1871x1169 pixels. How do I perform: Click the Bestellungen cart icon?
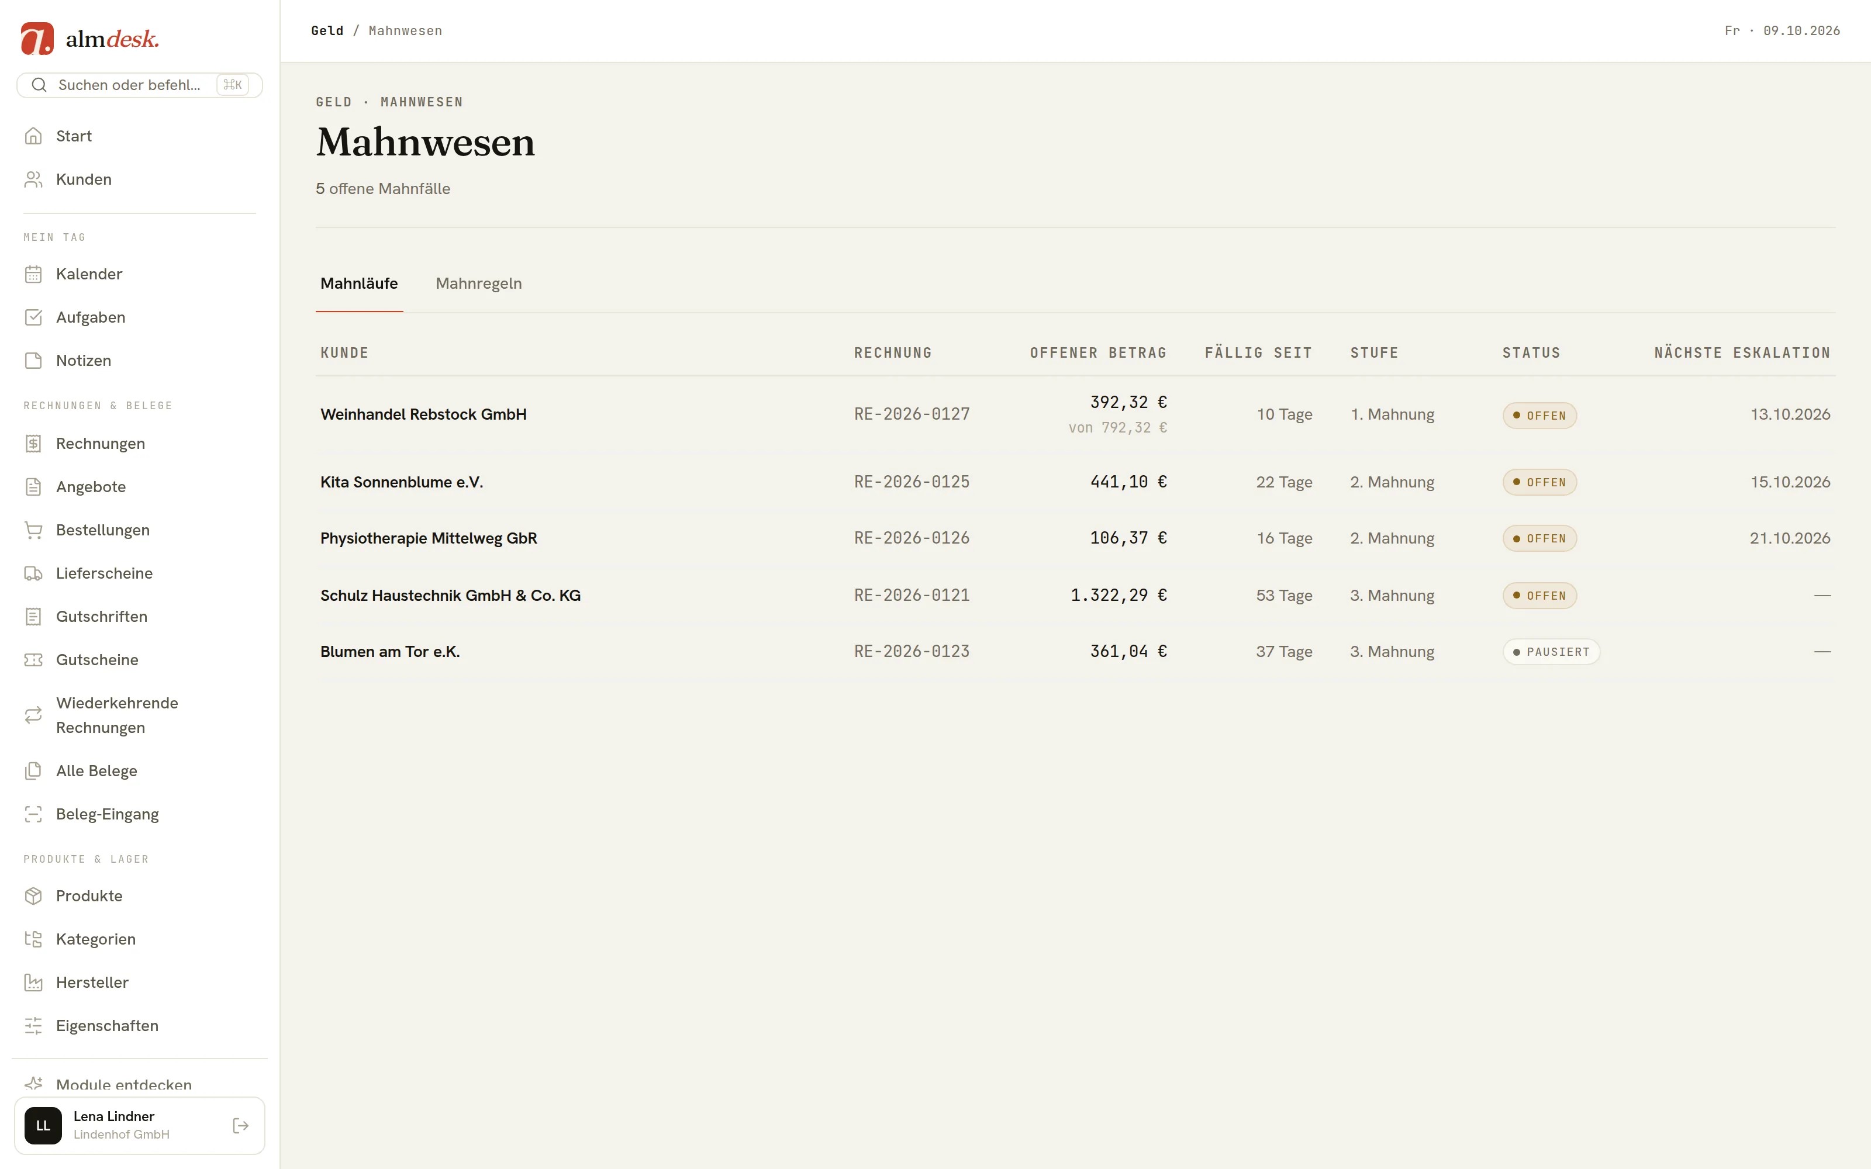33,530
